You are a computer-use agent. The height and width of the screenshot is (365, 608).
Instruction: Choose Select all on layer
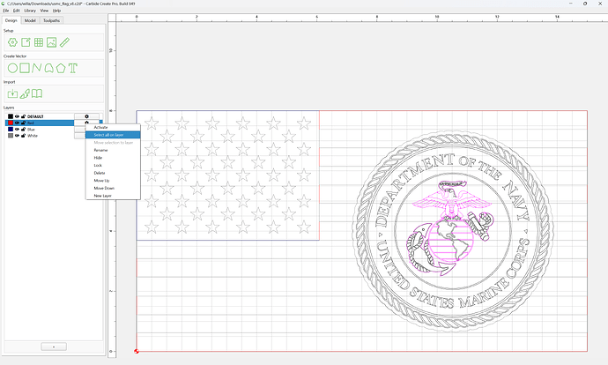[x=113, y=135]
